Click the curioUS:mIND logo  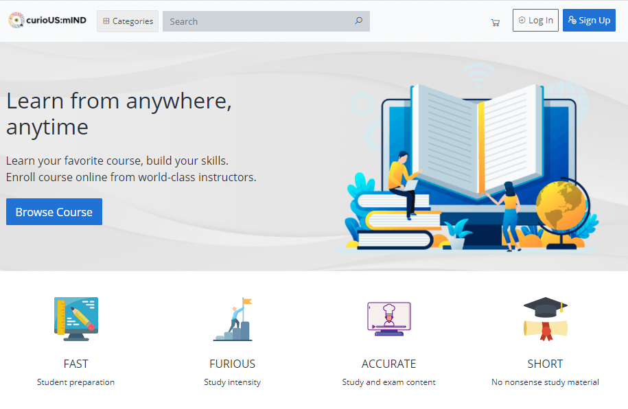pyautogui.click(x=47, y=21)
